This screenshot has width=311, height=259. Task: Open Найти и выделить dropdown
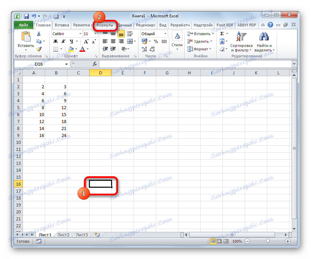point(264,42)
